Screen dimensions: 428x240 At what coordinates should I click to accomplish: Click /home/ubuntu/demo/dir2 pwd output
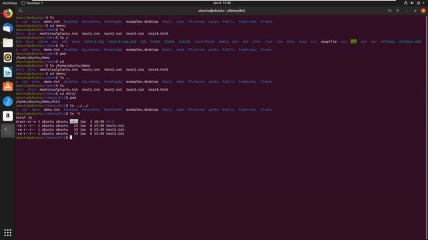(37, 101)
